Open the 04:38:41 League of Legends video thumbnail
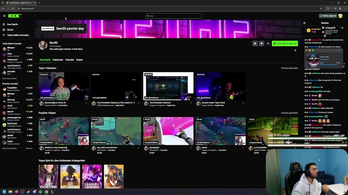Screen dimensions: 348x195 168,86
